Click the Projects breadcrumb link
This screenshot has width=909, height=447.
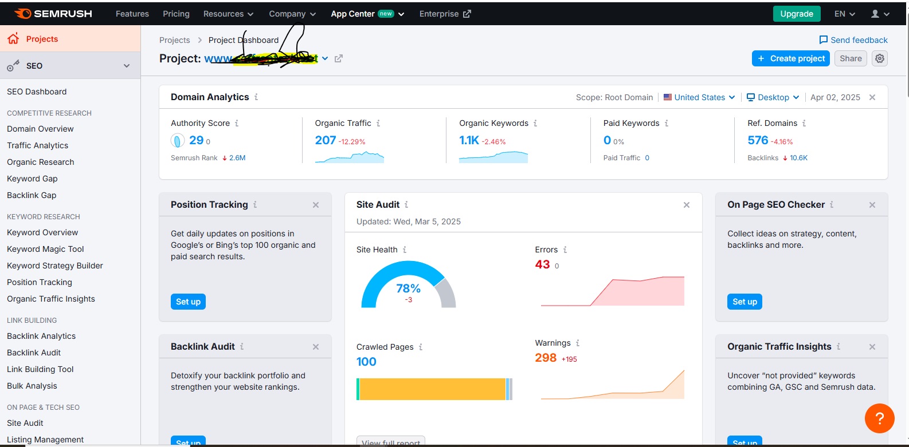pos(174,40)
